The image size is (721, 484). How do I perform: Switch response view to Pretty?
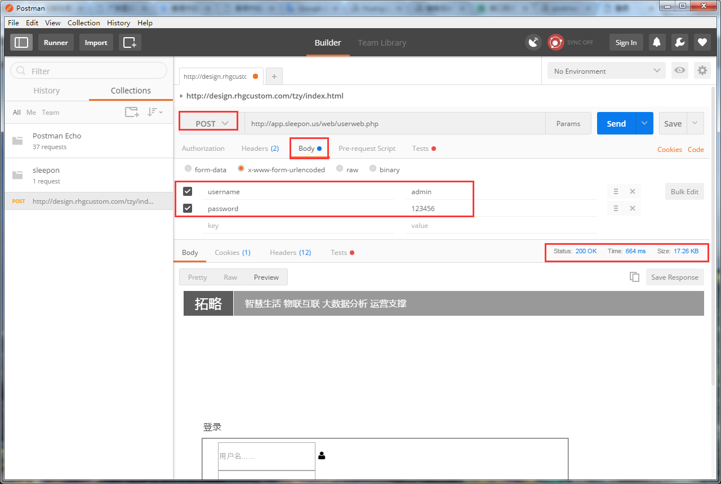click(x=197, y=277)
